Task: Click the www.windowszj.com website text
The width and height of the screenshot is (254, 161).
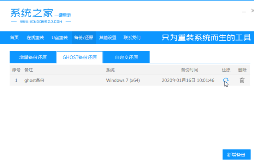Action: (41, 22)
